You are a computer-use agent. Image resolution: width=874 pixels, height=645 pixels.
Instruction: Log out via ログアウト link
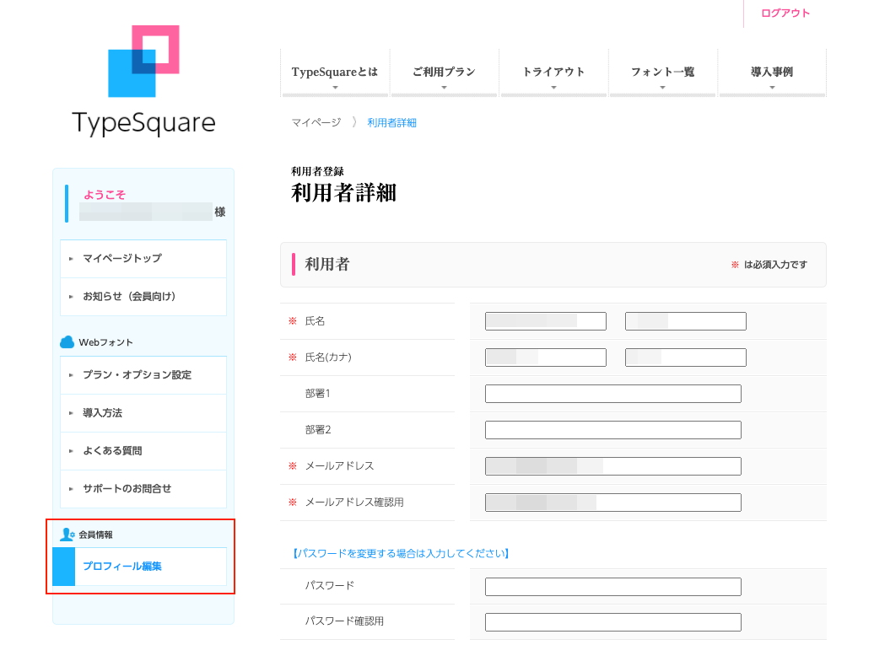click(x=785, y=13)
